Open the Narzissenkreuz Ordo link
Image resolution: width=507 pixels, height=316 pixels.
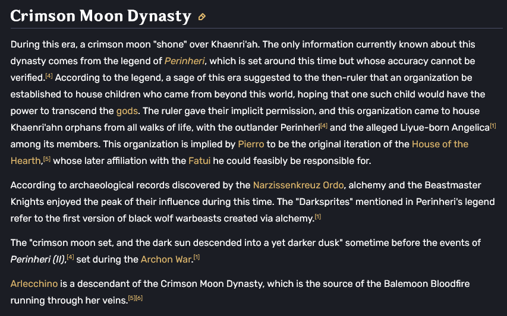coord(292,185)
